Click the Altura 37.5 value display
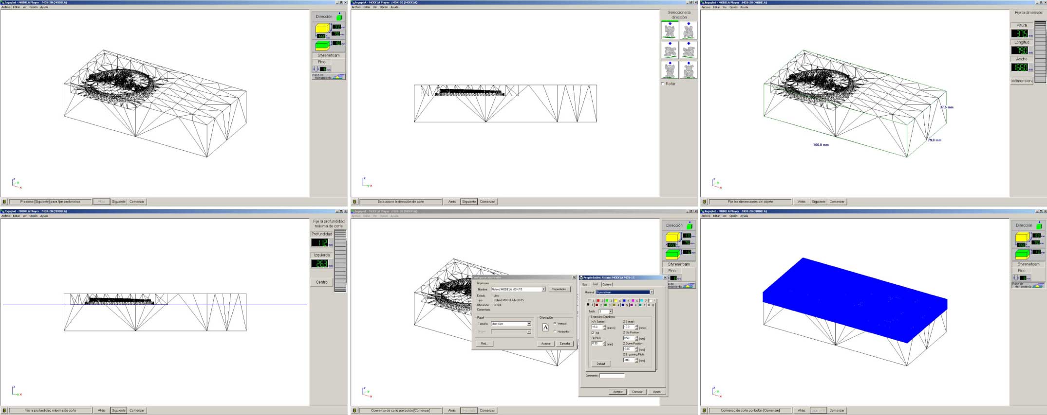The image size is (1047, 415). pyautogui.click(x=1020, y=34)
